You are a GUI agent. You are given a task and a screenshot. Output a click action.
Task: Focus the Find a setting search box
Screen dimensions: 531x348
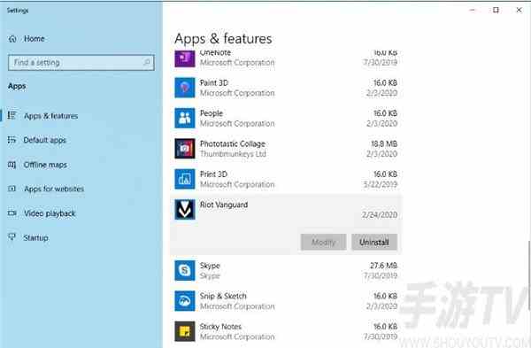[81, 62]
